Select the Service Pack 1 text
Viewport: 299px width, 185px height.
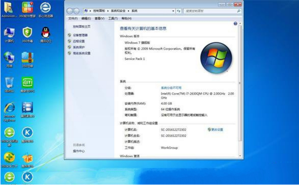click(x=135, y=59)
